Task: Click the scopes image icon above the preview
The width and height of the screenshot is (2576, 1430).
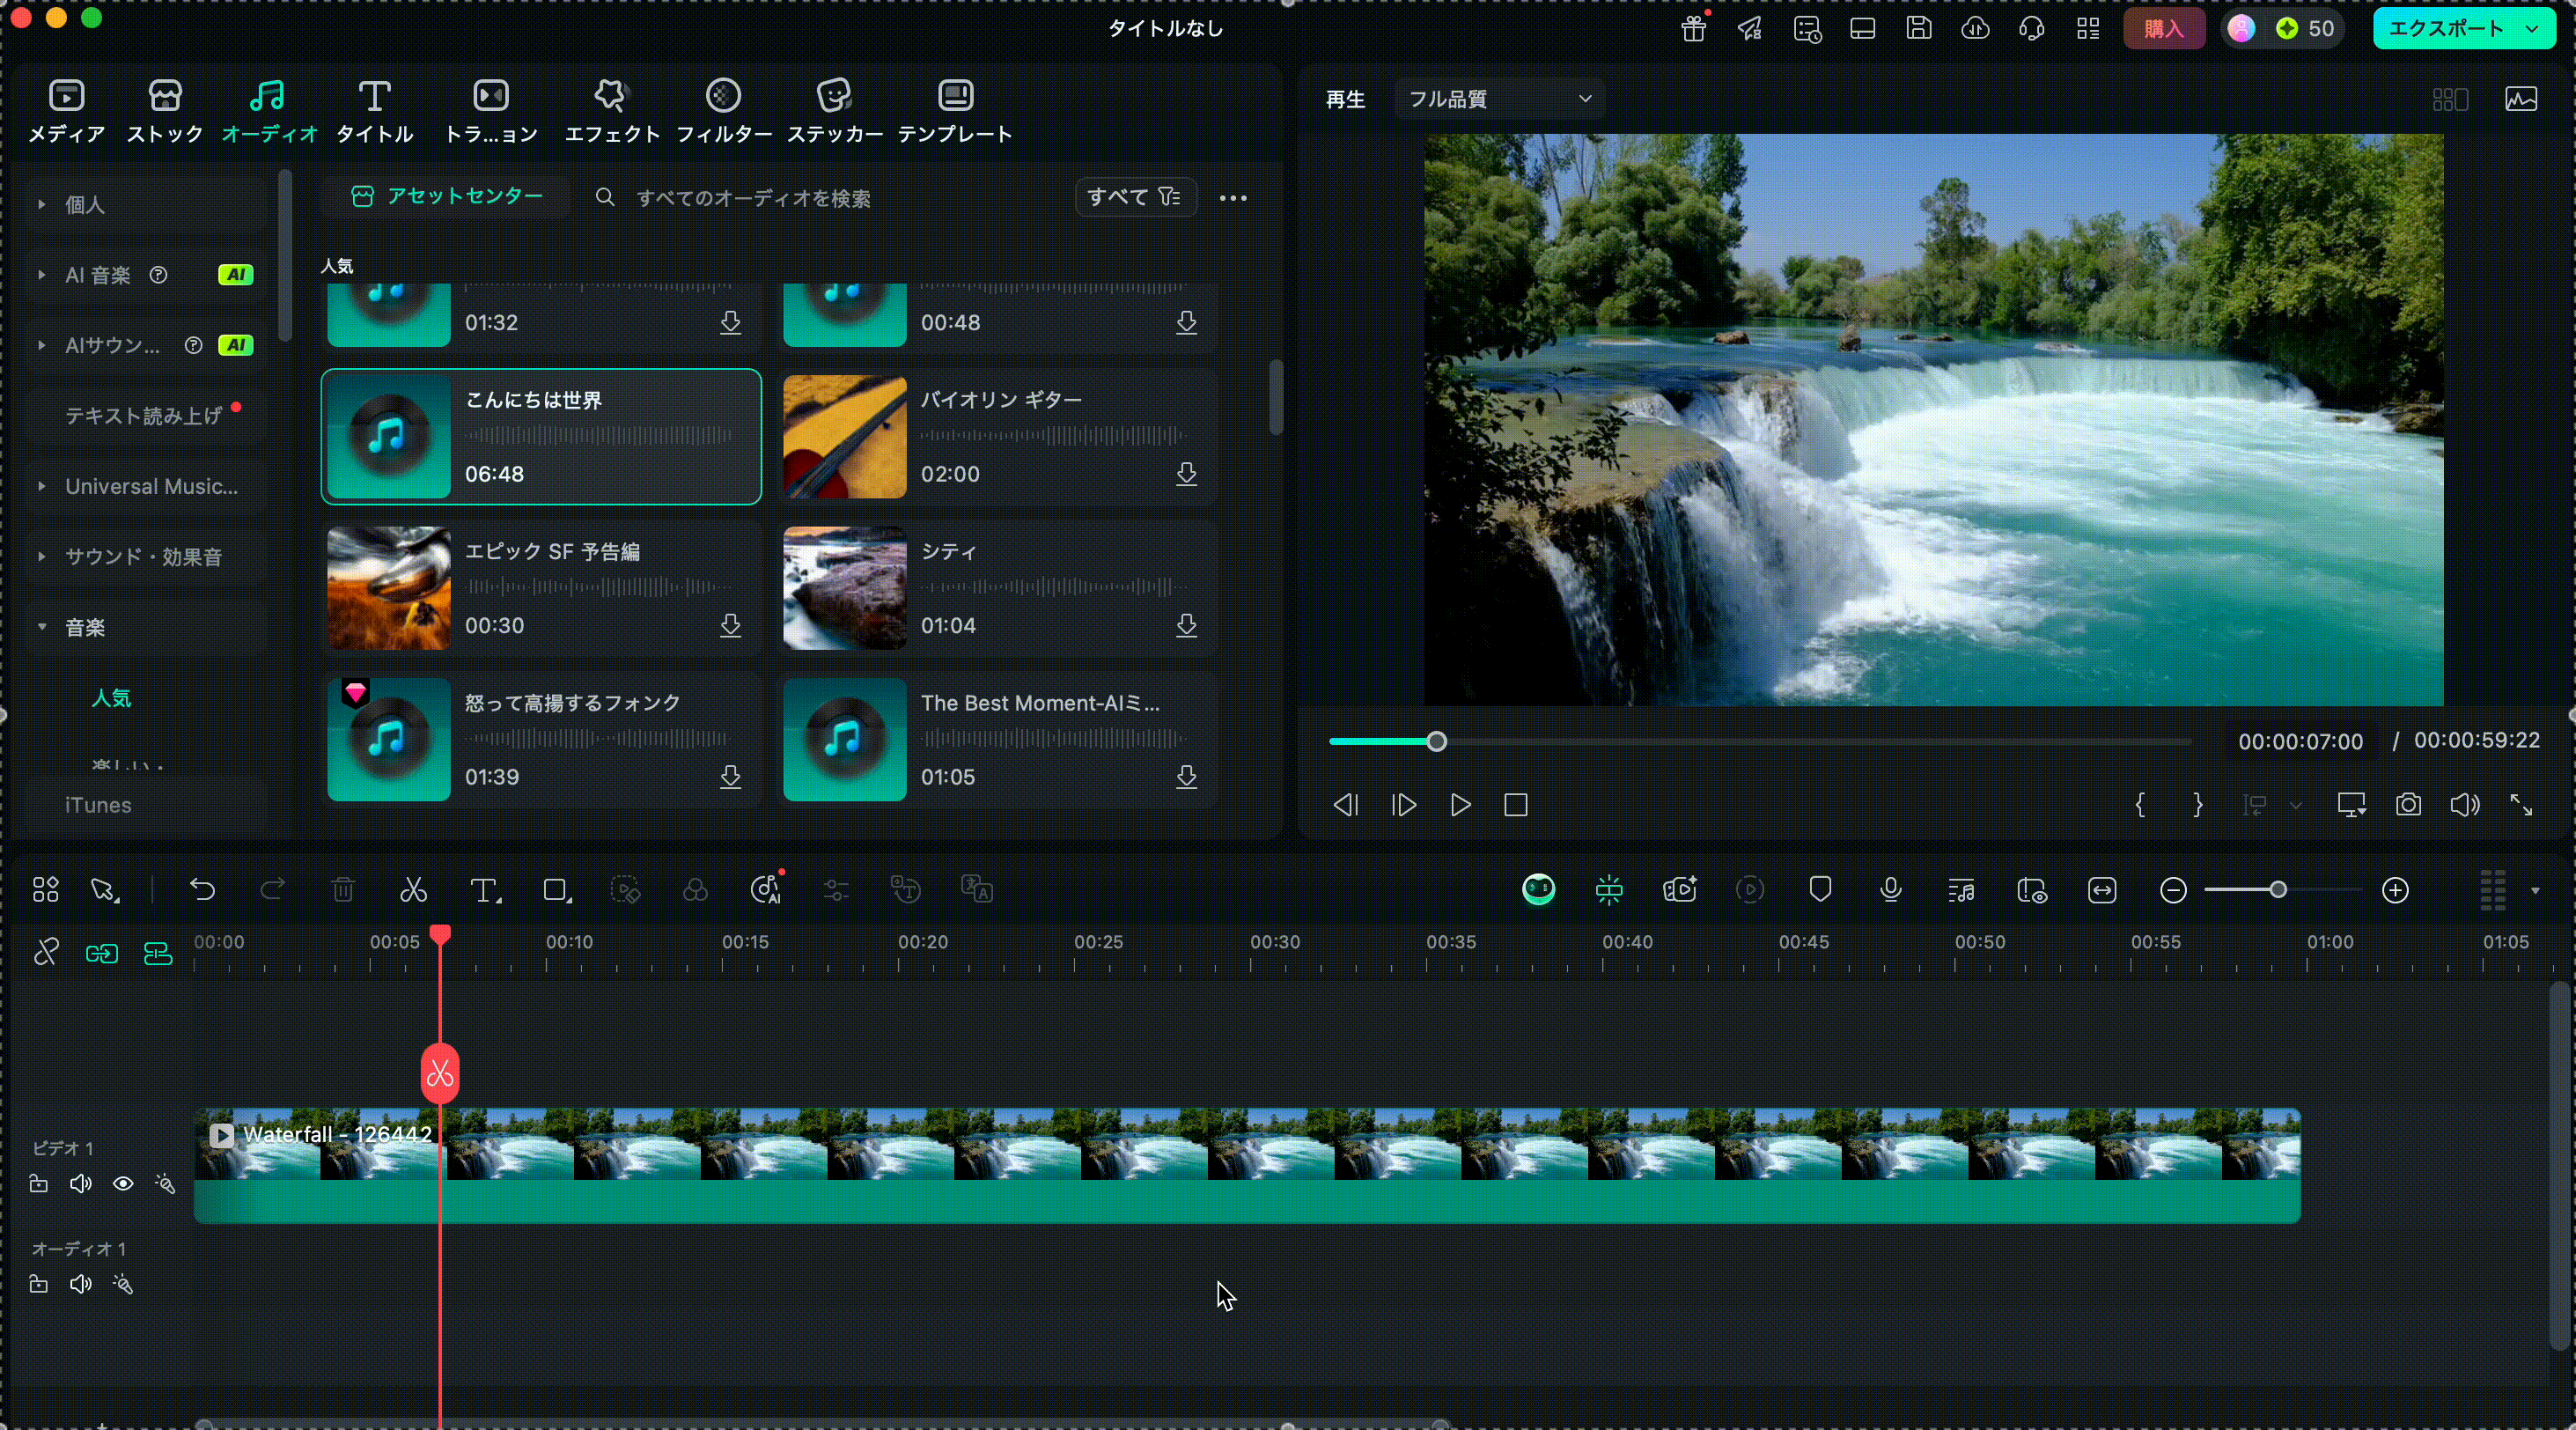Action: [x=2521, y=99]
